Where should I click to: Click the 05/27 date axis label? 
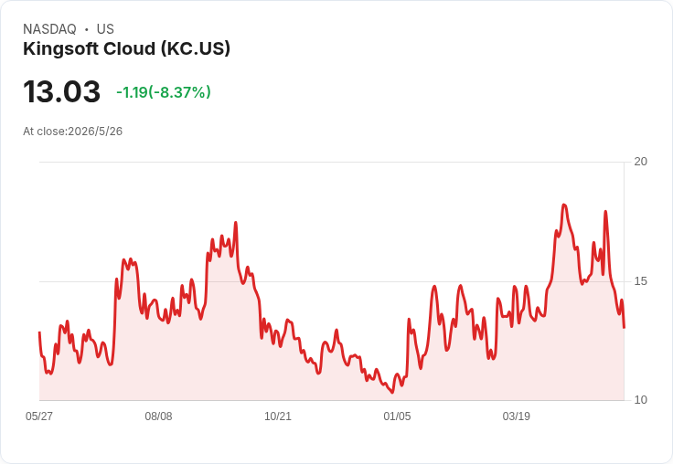click(x=39, y=416)
